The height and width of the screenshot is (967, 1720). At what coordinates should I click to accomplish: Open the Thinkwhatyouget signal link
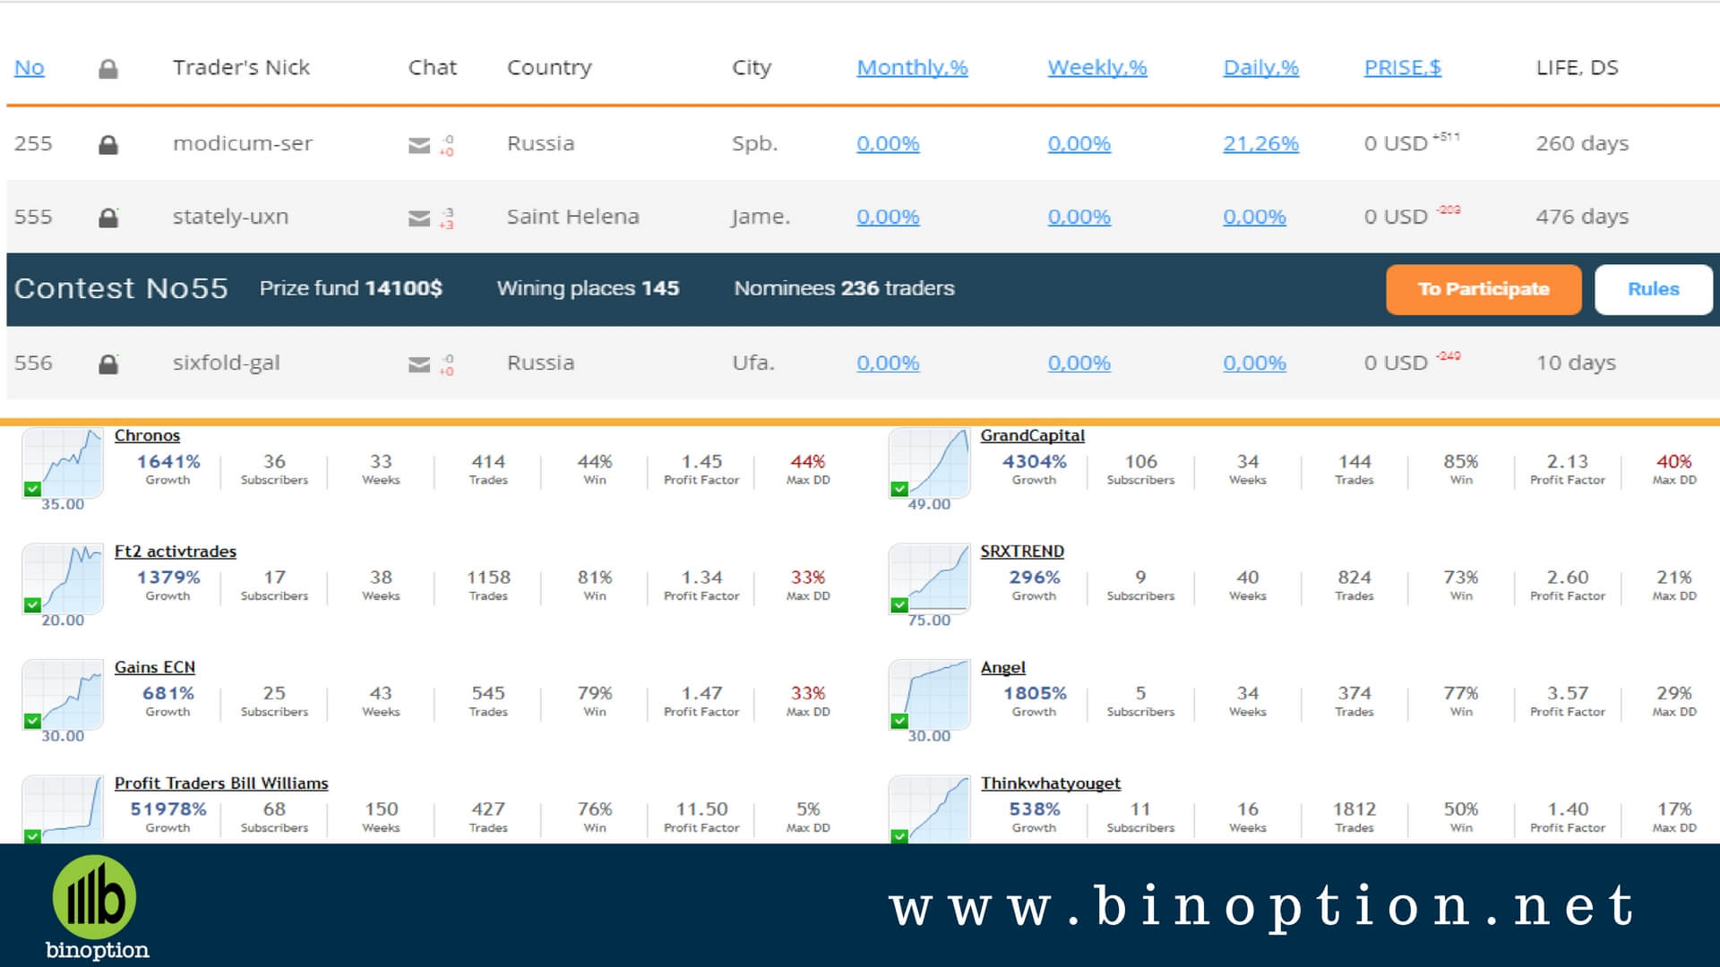coord(1050,783)
